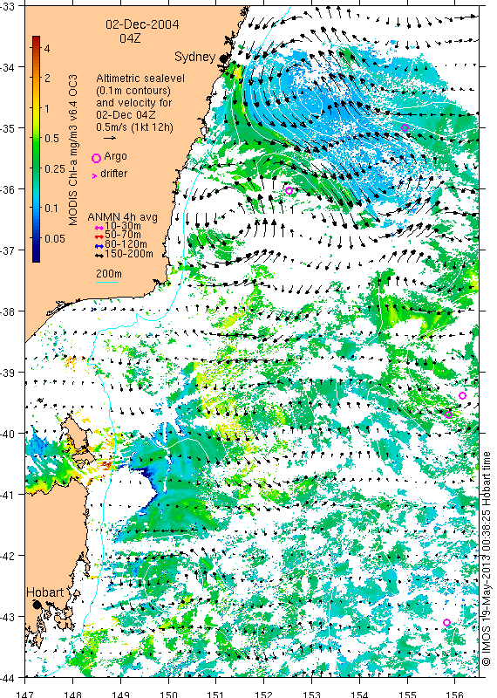Click the 'Altimetric sealevel' text line
Viewport: 497px width, 698px height.
[140, 79]
